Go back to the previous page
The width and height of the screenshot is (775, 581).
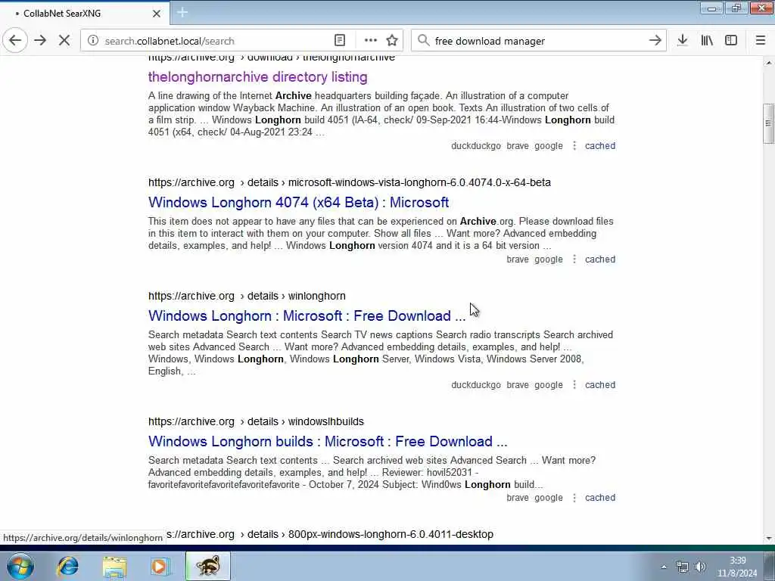(x=15, y=41)
